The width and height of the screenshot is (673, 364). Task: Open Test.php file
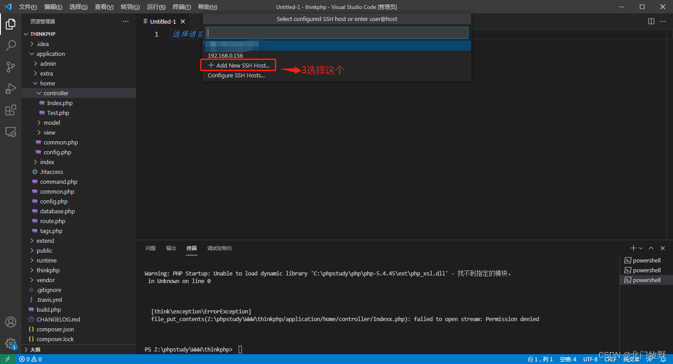pos(79,113)
